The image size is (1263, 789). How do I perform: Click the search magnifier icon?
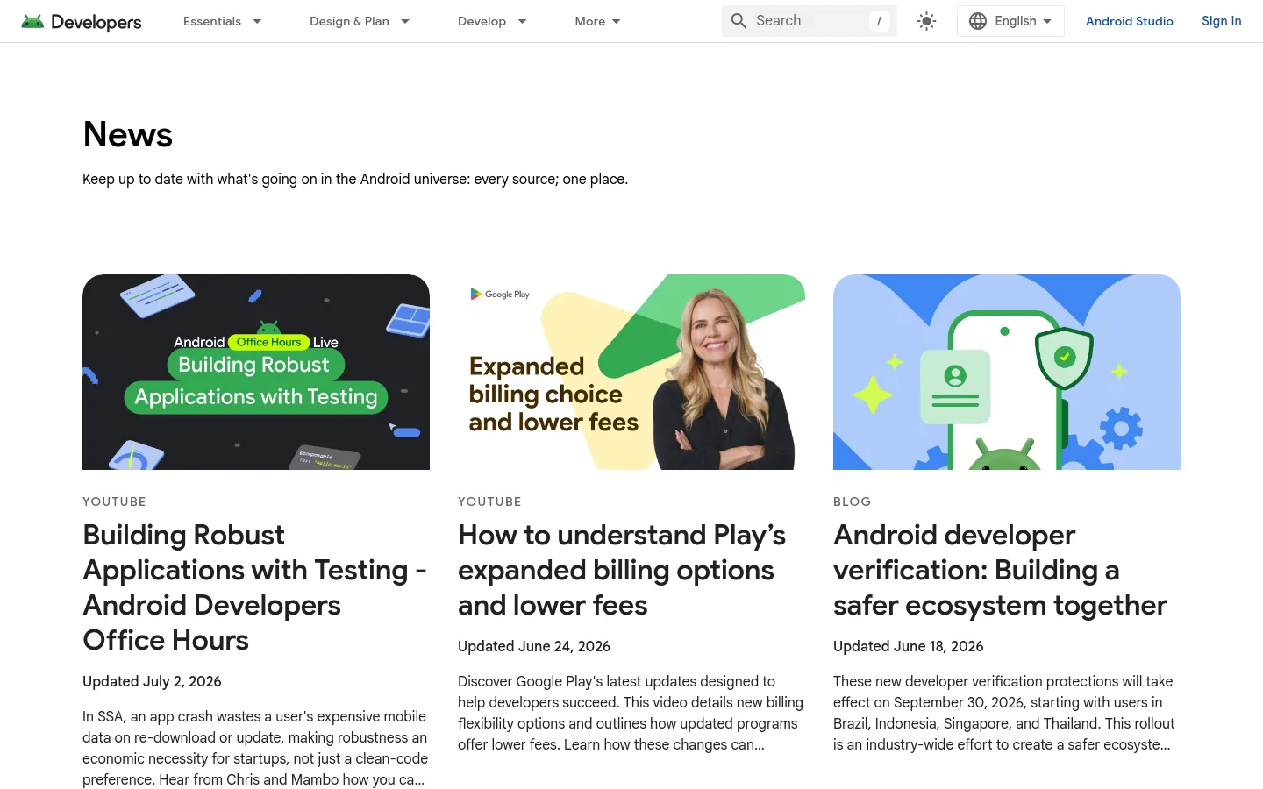(739, 21)
